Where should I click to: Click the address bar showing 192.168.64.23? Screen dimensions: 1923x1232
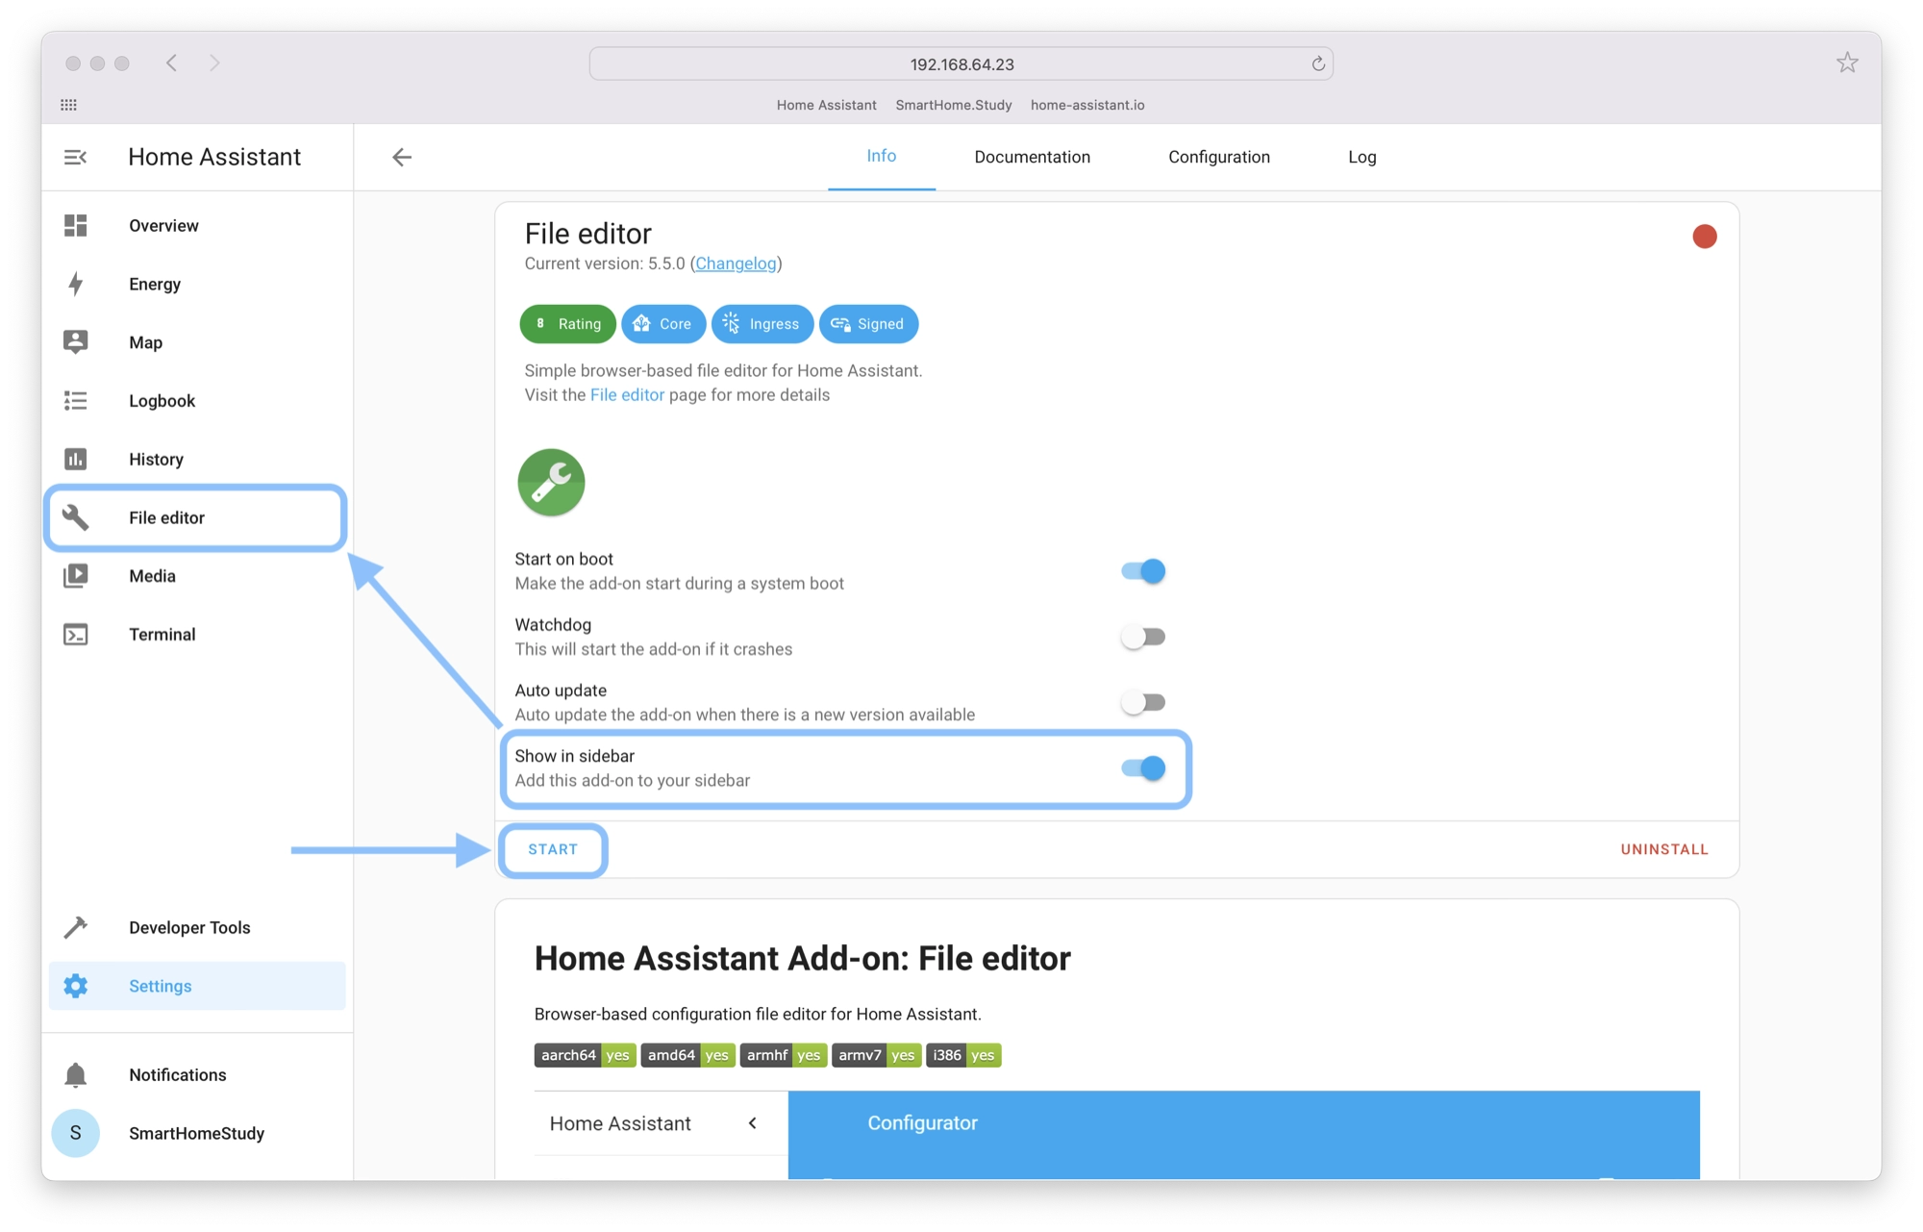(961, 64)
